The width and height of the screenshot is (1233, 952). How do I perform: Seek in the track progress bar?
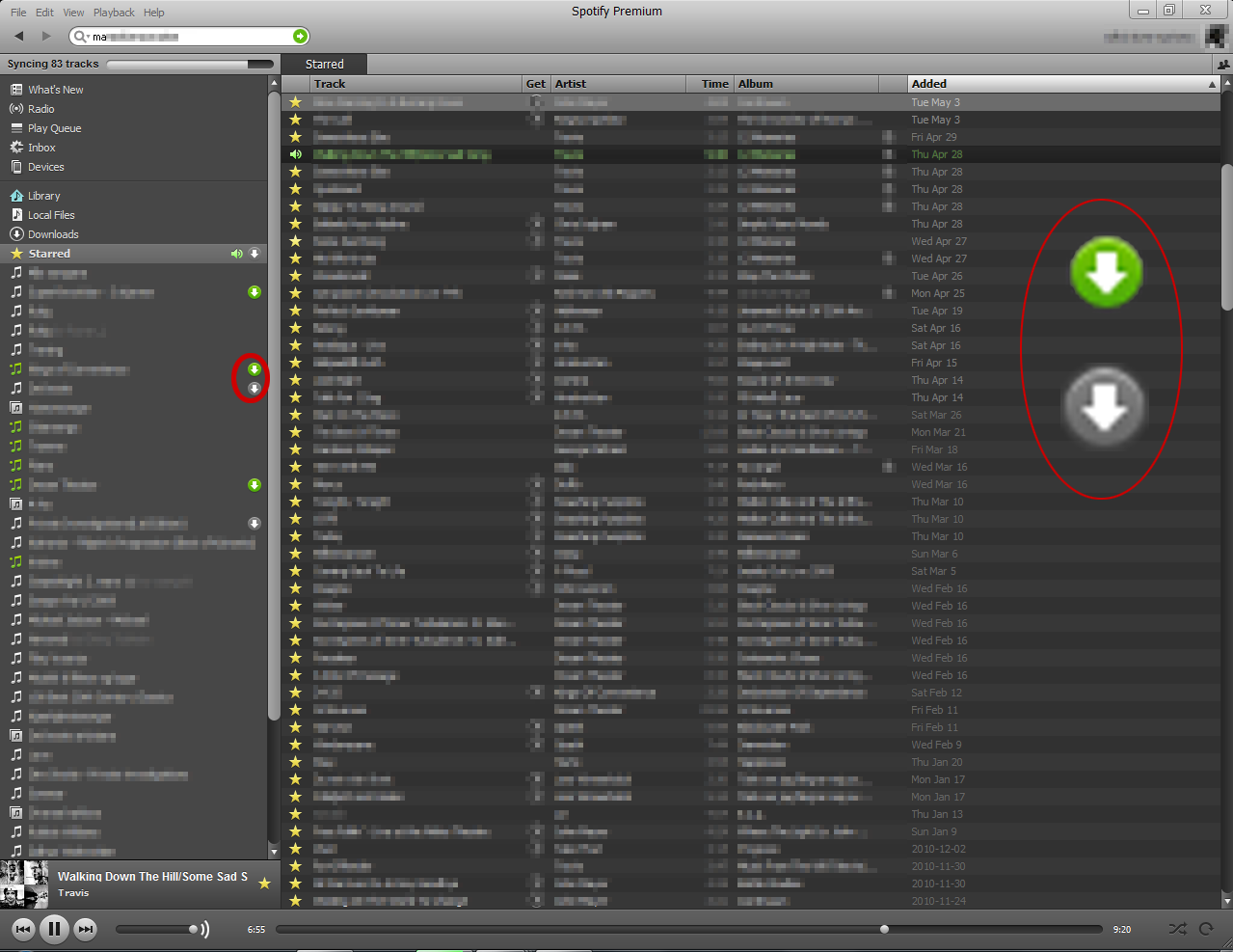[x=688, y=930]
